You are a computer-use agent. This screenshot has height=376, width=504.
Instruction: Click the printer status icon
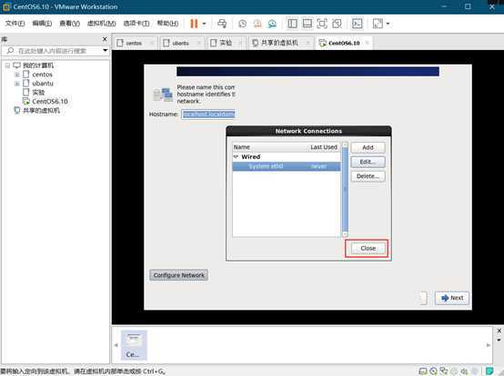coord(454,371)
